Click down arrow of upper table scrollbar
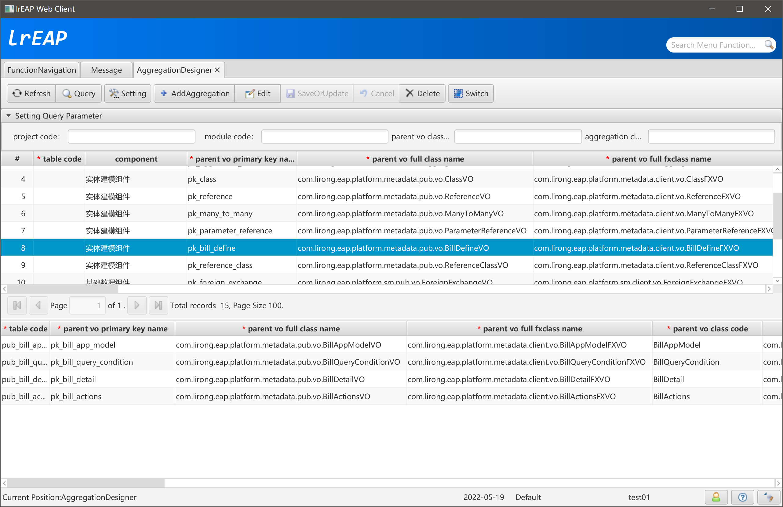The height and width of the screenshot is (507, 783). pyautogui.click(x=777, y=281)
